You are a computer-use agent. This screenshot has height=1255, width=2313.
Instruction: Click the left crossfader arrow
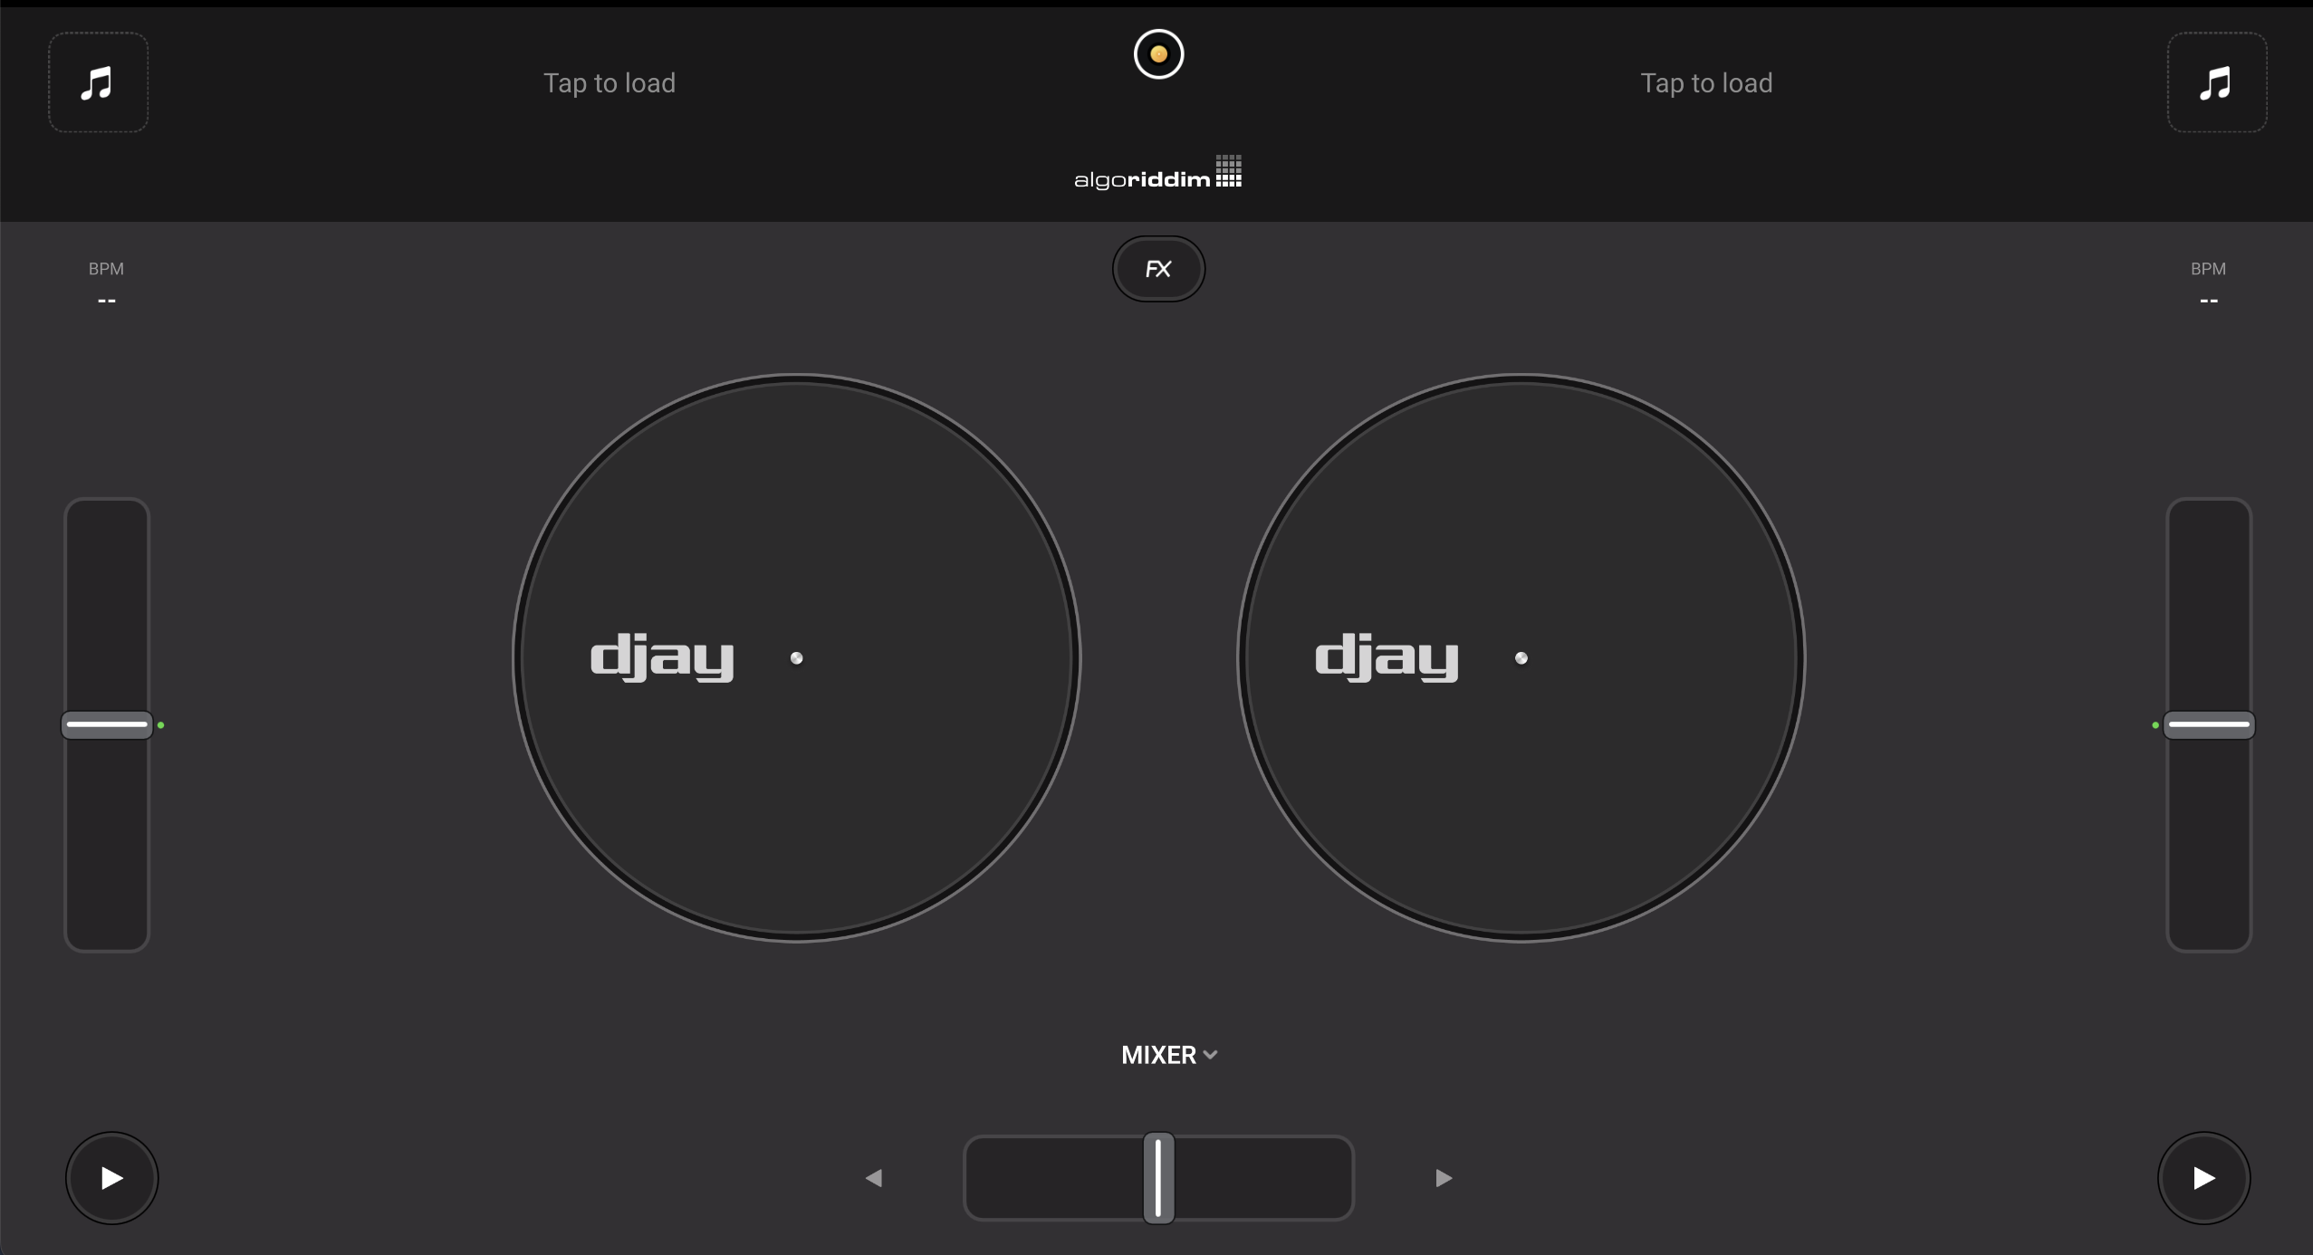[x=874, y=1177]
